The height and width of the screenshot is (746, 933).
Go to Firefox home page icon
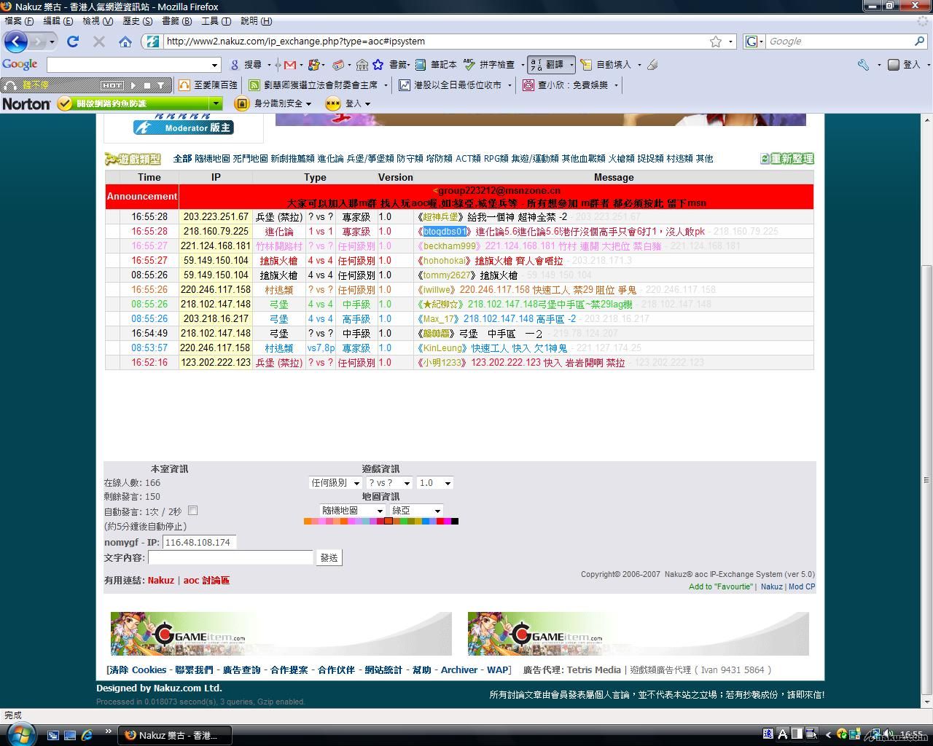(x=125, y=42)
